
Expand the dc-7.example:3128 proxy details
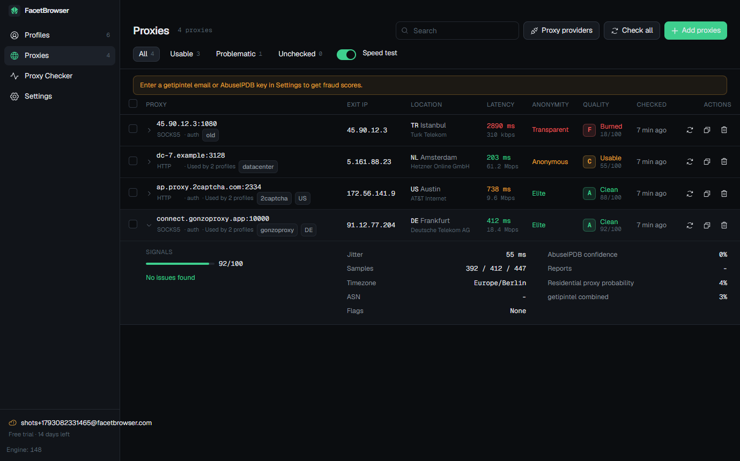(149, 162)
